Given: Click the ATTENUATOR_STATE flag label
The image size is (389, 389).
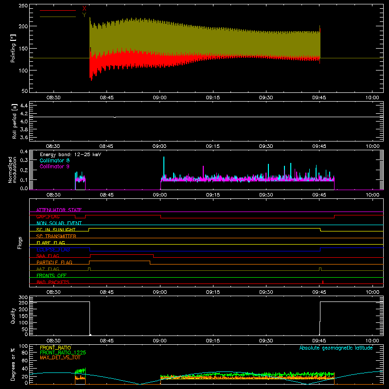Looking at the screenshot, I should coord(59,210).
